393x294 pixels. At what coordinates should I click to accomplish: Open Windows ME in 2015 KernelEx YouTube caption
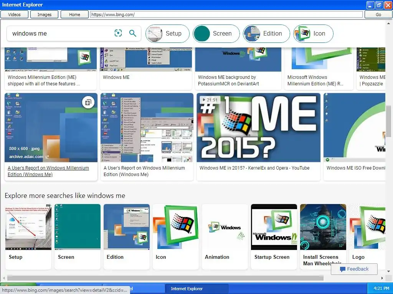pos(254,168)
